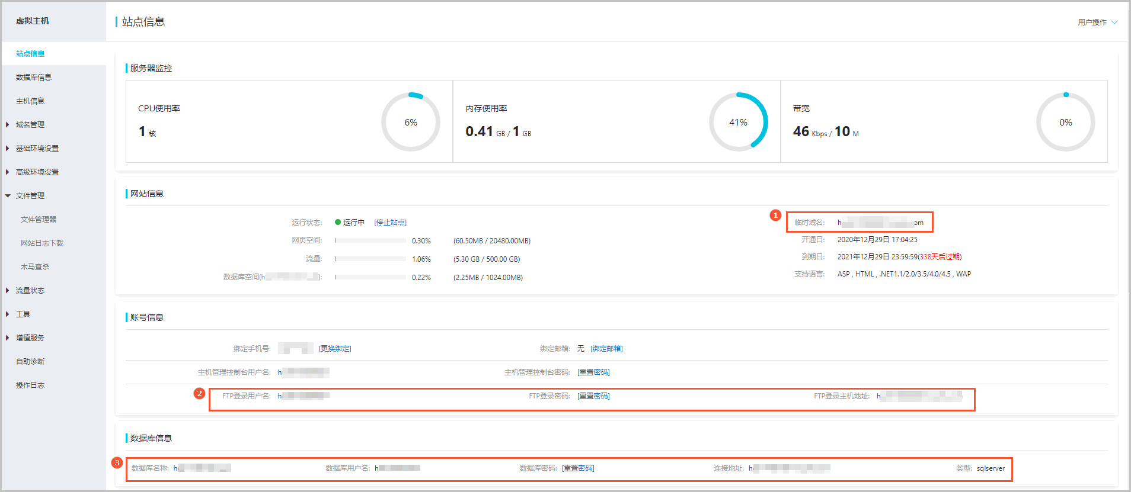Expand the 工具 menu arrow

point(7,314)
